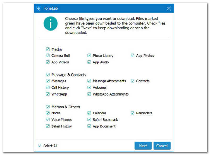Close the FoneLab dialog window

(169, 8)
